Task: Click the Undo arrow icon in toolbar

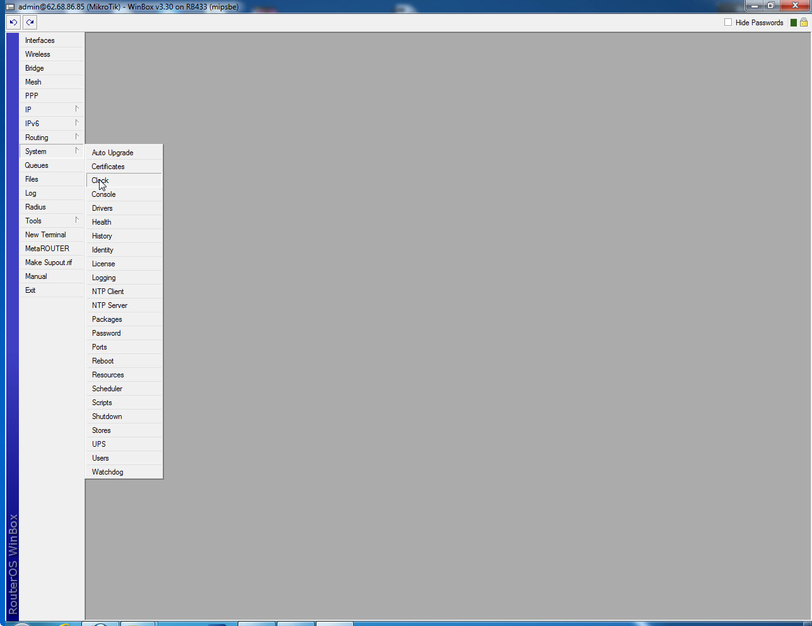Action: point(13,22)
